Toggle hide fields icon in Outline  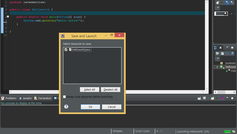[x=232, y=53]
